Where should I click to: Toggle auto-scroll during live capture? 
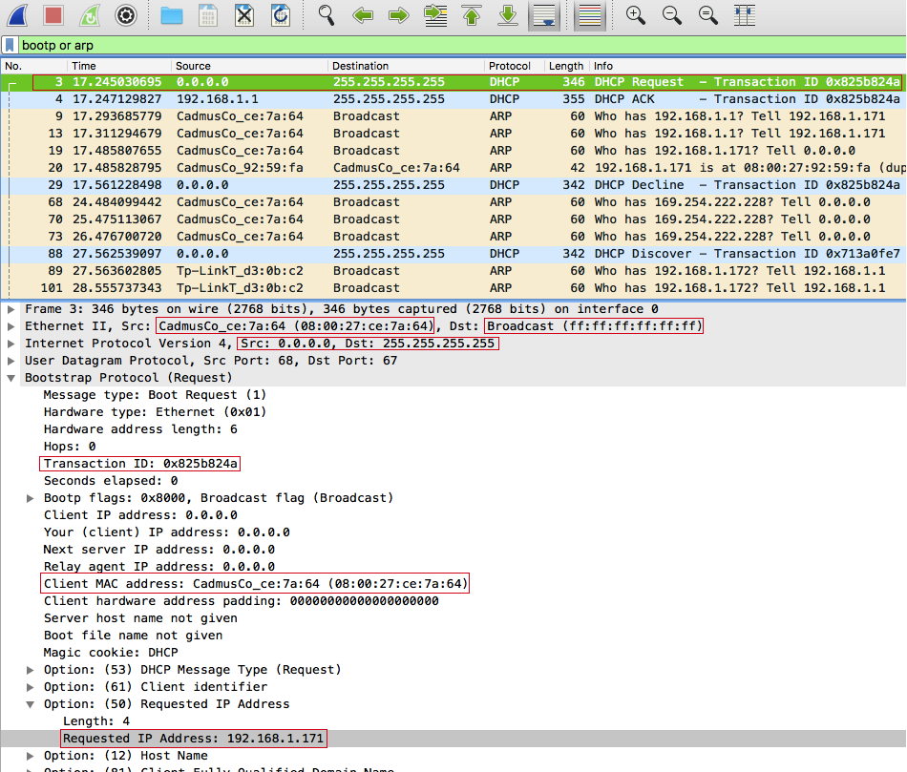pos(544,15)
